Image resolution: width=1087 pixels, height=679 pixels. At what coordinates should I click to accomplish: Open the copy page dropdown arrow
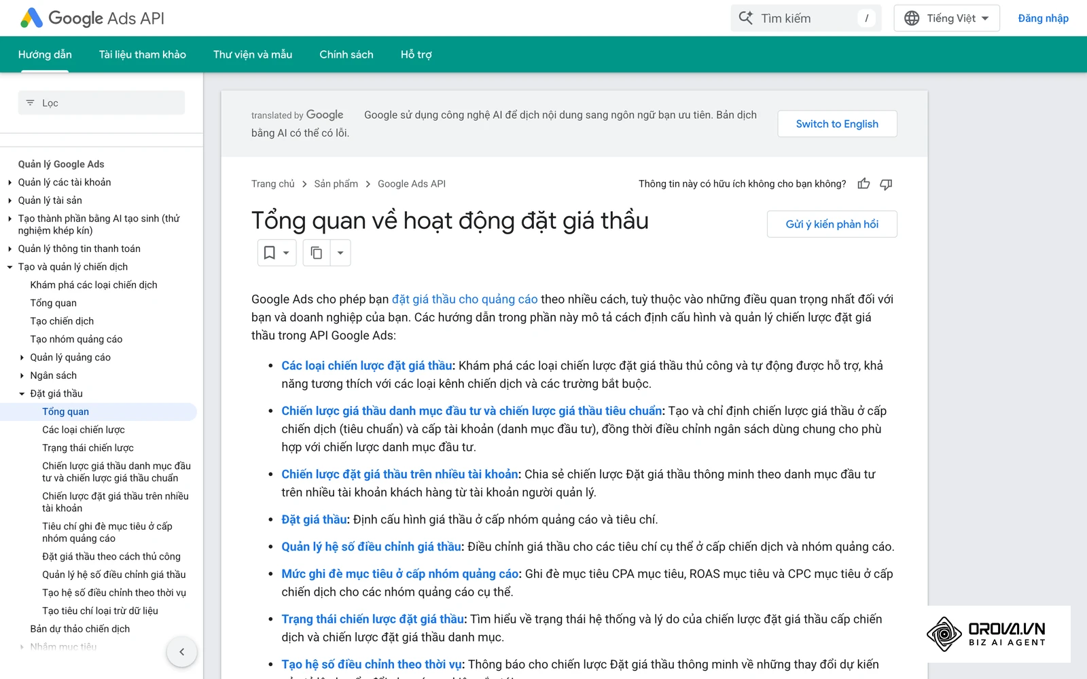pos(340,253)
